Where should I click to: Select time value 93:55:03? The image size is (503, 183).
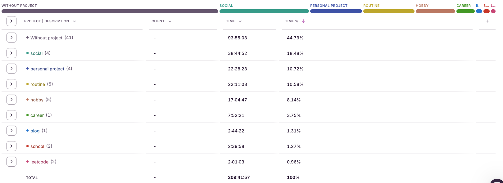[x=238, y=38]
